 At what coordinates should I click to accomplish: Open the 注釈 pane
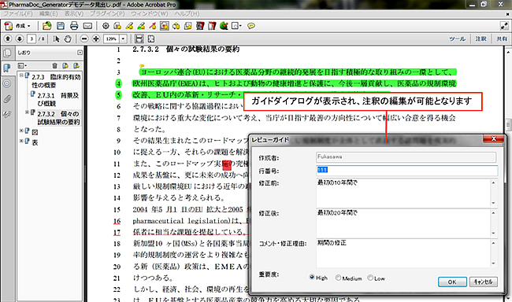click(480, 39)
